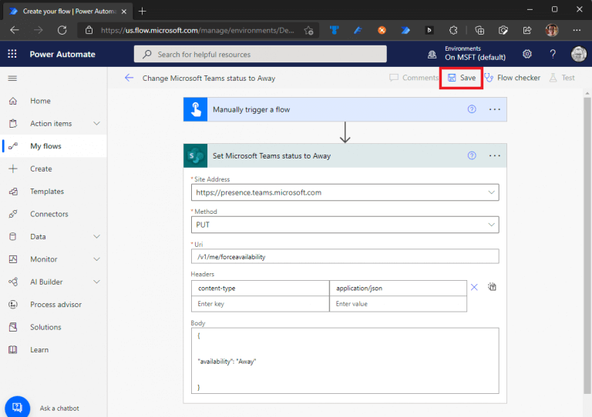Open help for Set Microsoft Teams status action
The image size is (592, 417).
472,155
